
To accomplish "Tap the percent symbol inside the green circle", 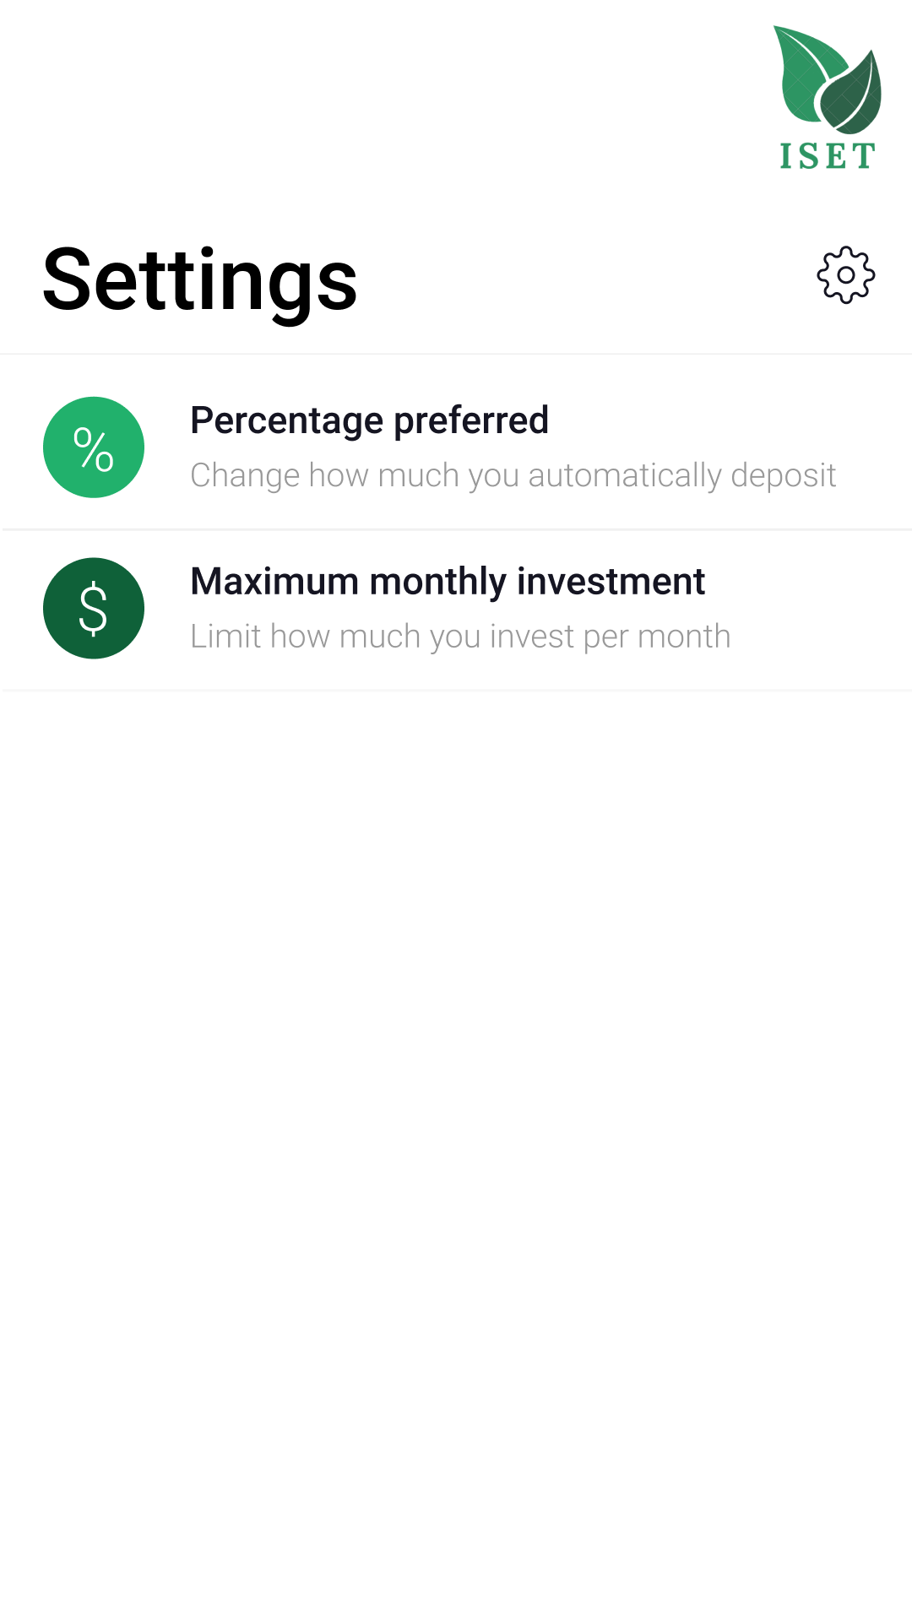I will pos(94,448).
